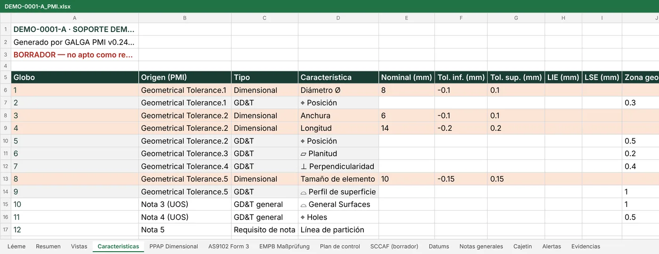Click the 'Nota 3 (UOS)' cell
659x254 pixels.
pyautogui.click(x=185, y=204)
